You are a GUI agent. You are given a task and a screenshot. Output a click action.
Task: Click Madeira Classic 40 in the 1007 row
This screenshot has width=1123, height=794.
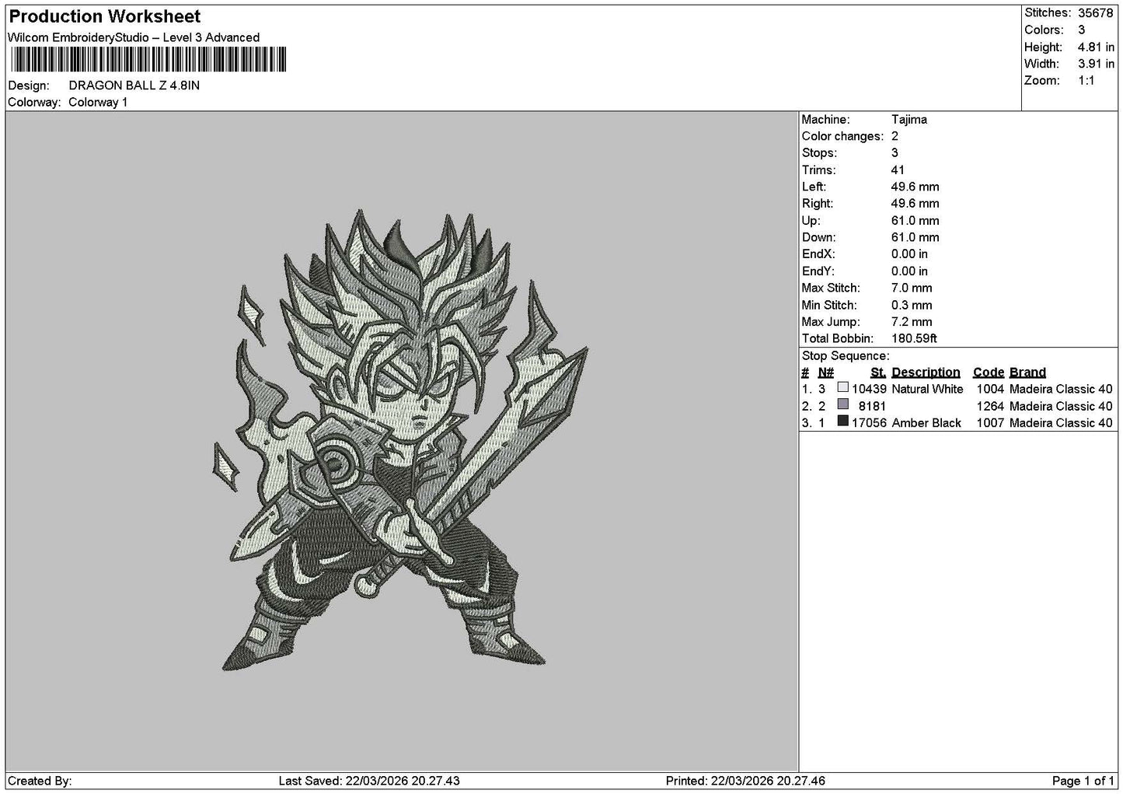[1061, 423]
